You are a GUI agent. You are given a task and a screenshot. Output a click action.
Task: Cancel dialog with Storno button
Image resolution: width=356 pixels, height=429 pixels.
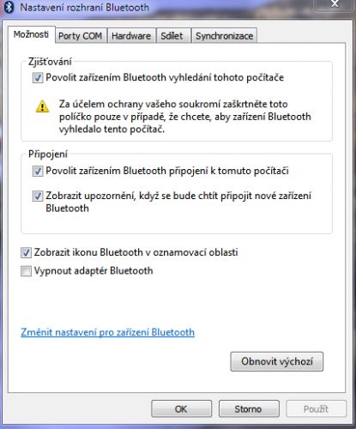249,409
